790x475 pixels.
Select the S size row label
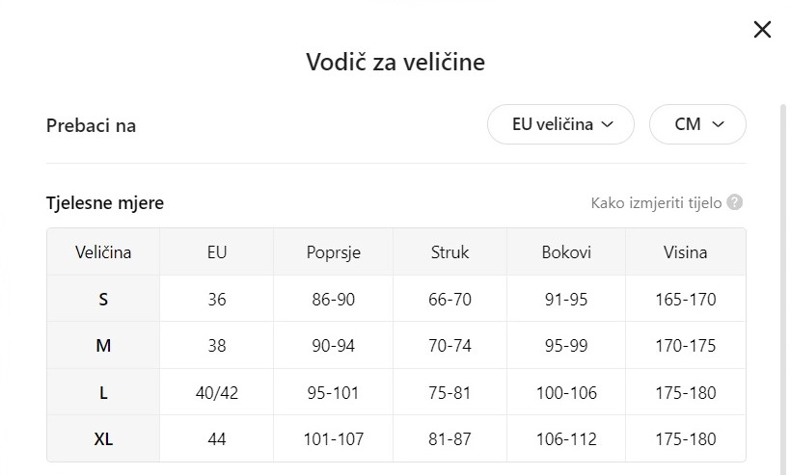(x=103, y=299)
